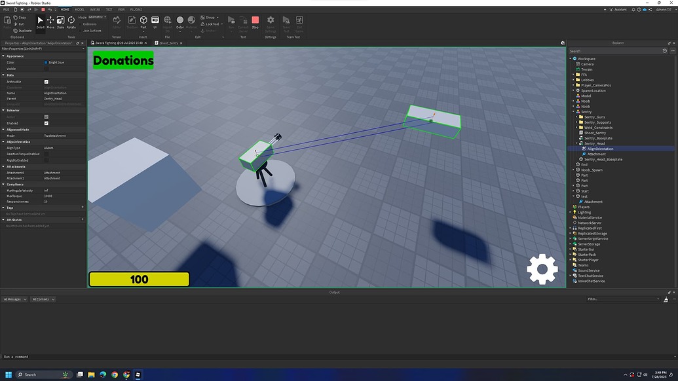Screen dimensions: 678x381
Task: Open the Shoot_Sentry script tab
Action: [x=167, y=43]
